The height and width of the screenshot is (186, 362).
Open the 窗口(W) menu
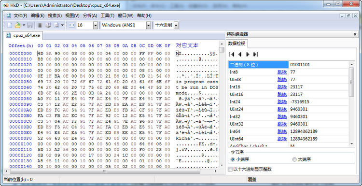point(125,16)
